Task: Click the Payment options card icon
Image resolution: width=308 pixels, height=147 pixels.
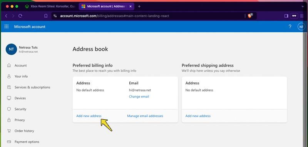Action: tap(9, 142)
